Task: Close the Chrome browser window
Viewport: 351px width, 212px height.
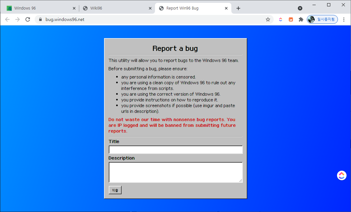Action: click(x=343, y=5)
